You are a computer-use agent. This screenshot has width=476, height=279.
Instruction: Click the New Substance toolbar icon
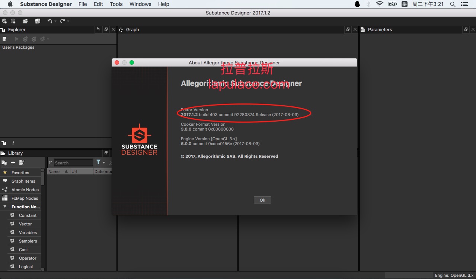click(4, 21)
